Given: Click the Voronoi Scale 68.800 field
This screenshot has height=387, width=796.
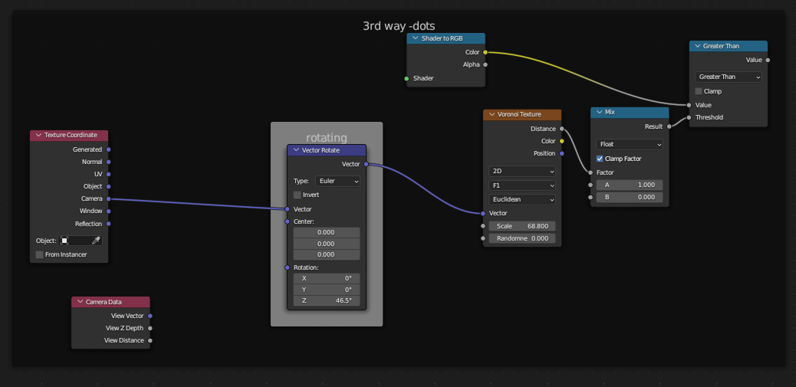Looking at the screenshot, I should pyautogui.click(x=522, y=226).
